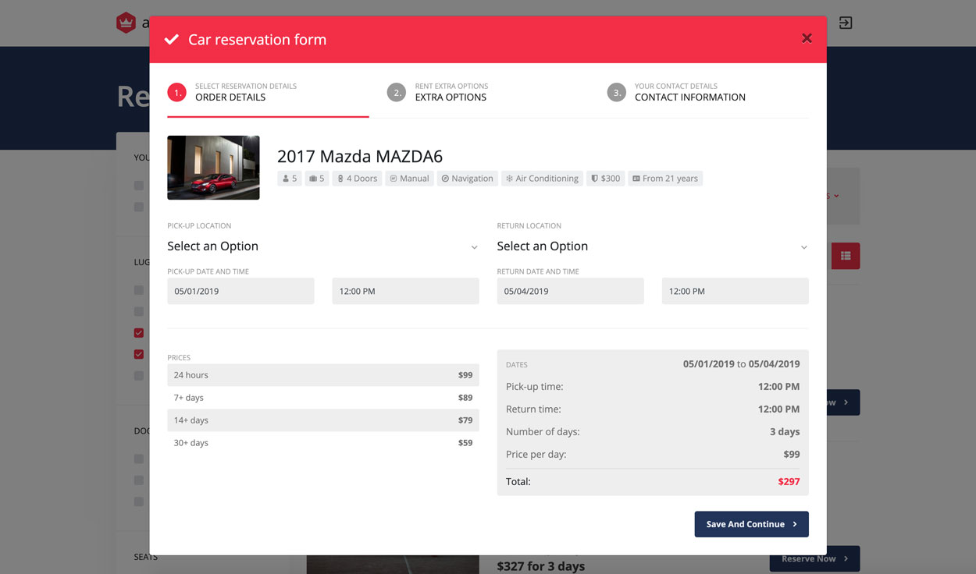
Task: Switch to list view icon button
Action: (x=846, y=256)
